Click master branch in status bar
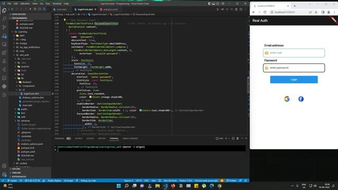Viewport: 338px width, 190px height. point(12,180)
